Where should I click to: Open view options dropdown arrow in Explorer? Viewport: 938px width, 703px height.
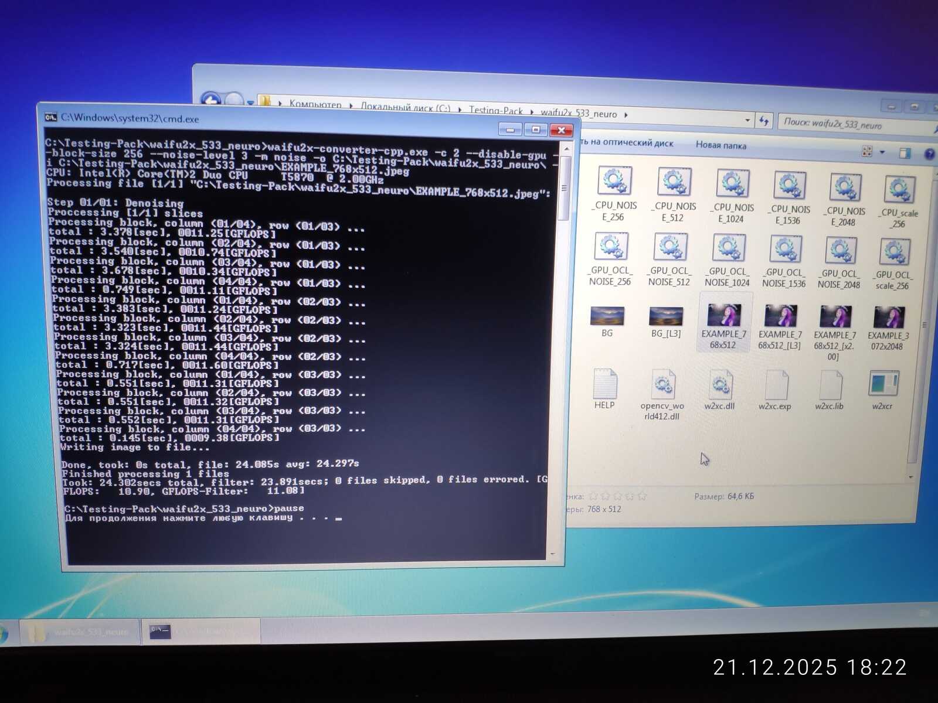[882, 152]
